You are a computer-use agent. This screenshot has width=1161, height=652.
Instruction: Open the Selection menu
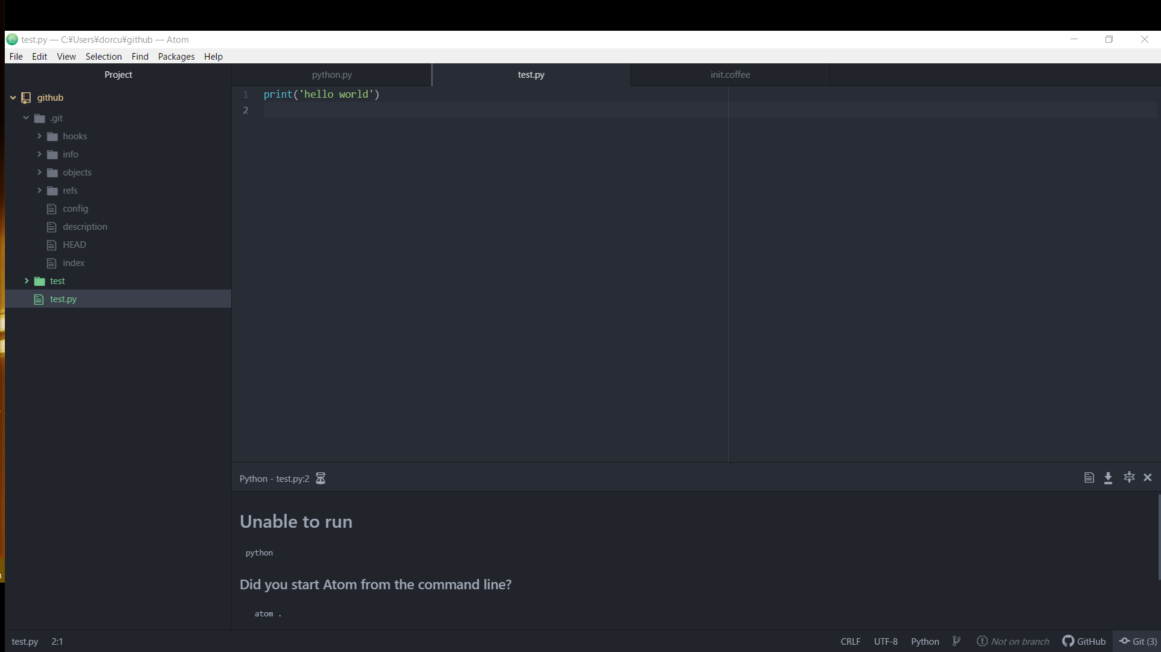tap(104, 56)
